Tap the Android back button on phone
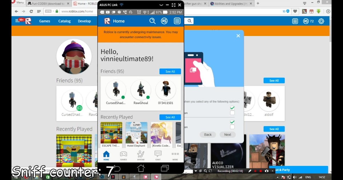Screen dimensions: 343x180 point(117,168)
